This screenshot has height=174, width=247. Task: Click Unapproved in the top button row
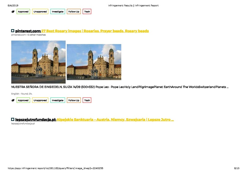[x=40, y=12]
